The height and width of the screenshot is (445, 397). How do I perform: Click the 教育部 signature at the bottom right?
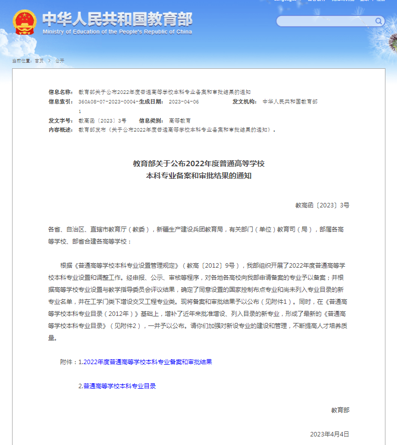tap(340, 410)
